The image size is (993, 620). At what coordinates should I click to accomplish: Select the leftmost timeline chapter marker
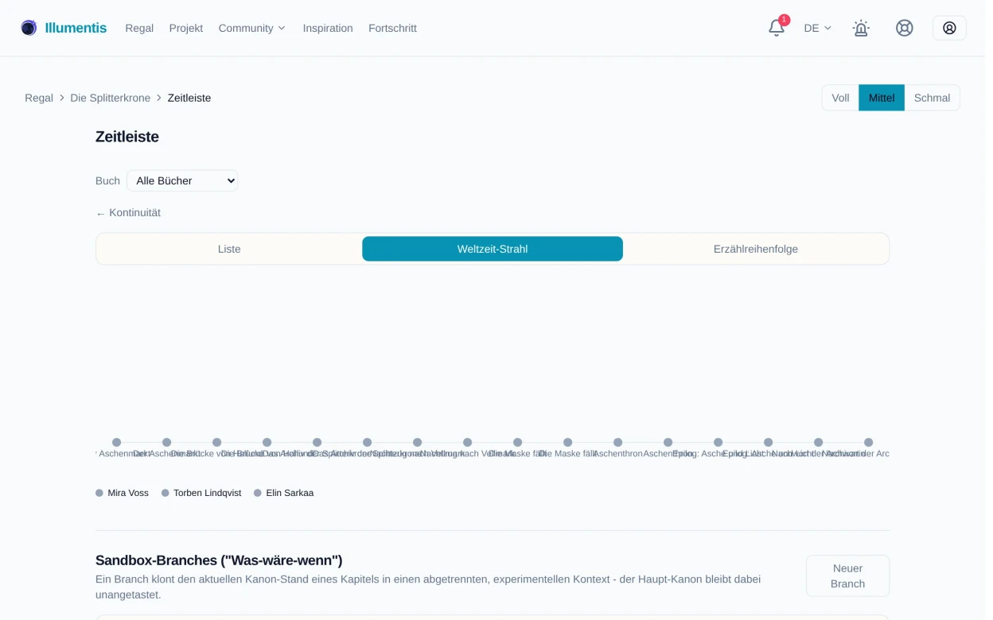coord(116,442)
